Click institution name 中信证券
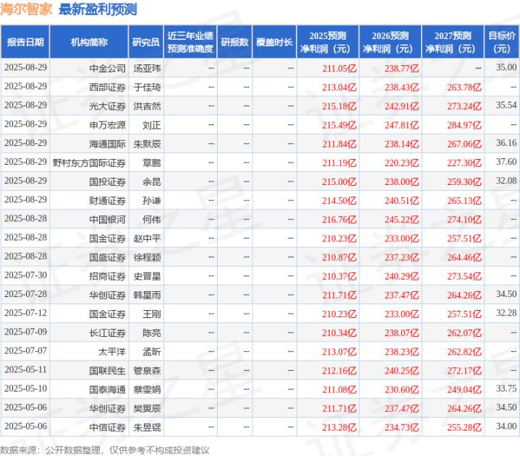The width and height of the screenshot is (520, 456). 108,427
